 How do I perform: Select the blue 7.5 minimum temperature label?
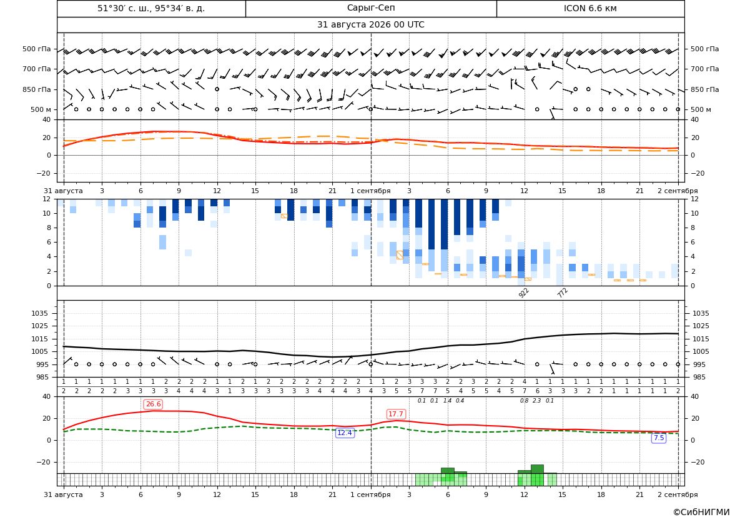click(659, 438)
